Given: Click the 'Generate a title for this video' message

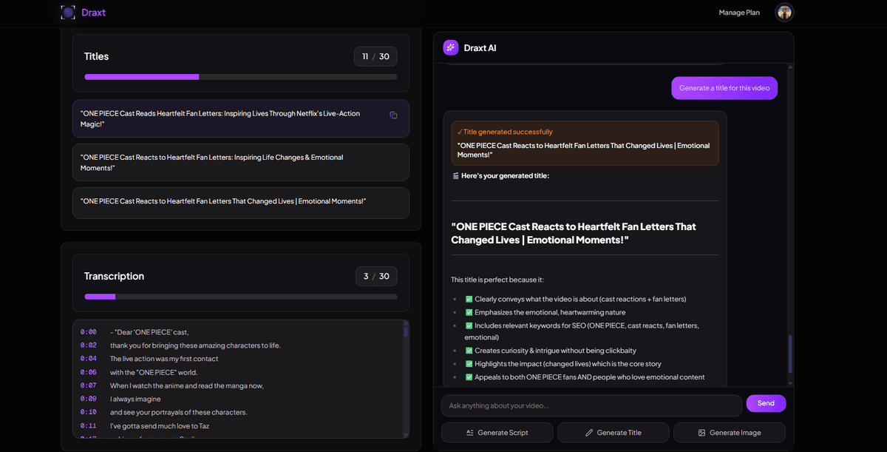Looking at the screenshot, I should 724,88.
